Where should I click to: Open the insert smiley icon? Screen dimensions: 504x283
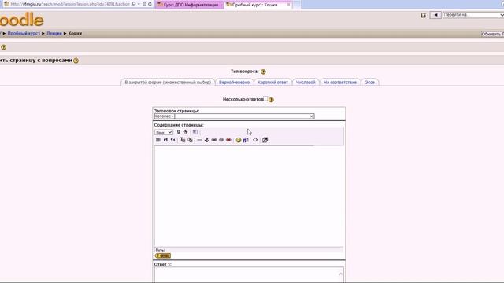click(x=239, y=140)
